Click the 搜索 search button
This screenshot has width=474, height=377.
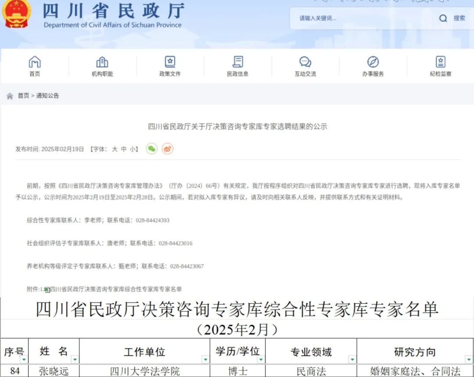(x=459, y=19)
